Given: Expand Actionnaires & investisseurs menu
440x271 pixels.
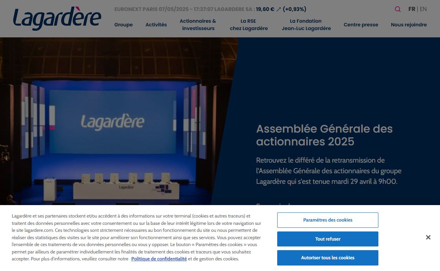Looking at the screenshot, I should 198,25.
